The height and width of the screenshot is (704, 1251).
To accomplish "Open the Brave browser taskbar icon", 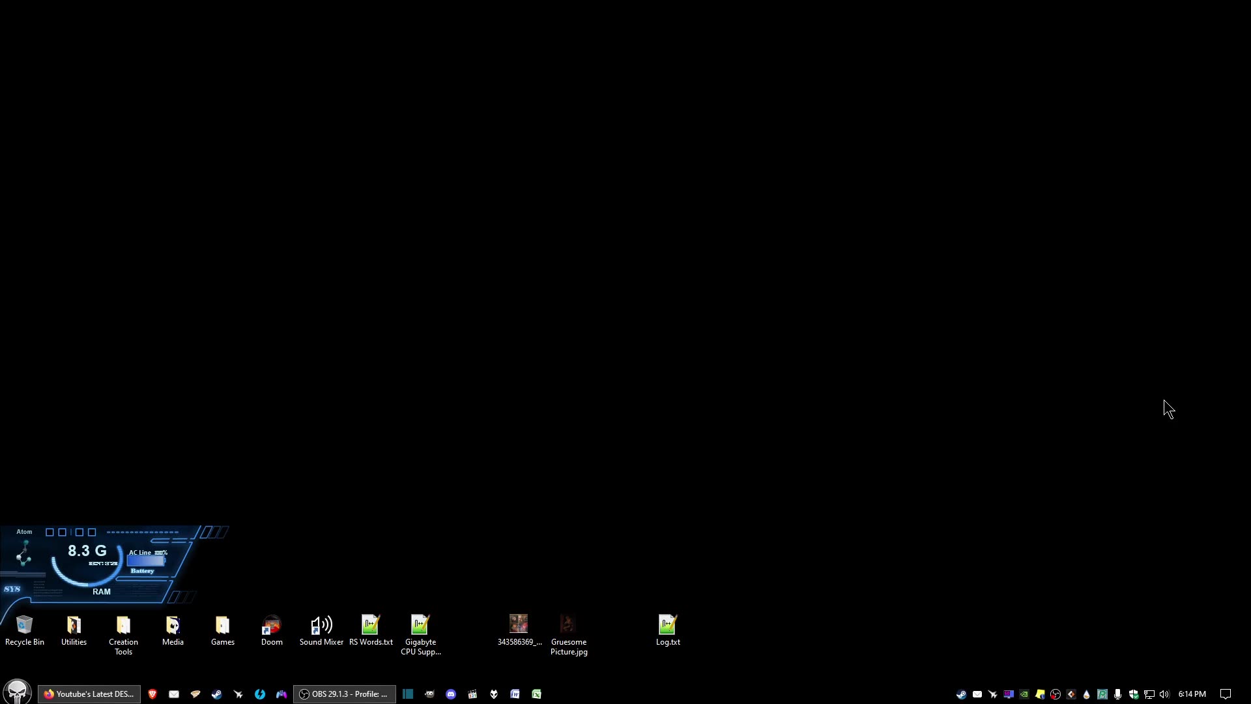I will (152, 694).
